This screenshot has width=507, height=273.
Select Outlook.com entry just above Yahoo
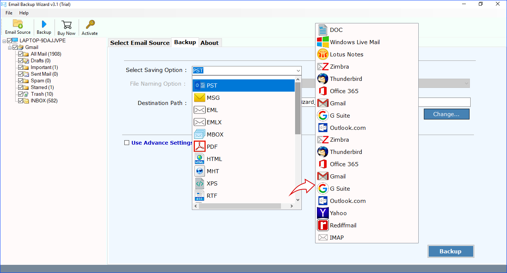coord(367,201)
